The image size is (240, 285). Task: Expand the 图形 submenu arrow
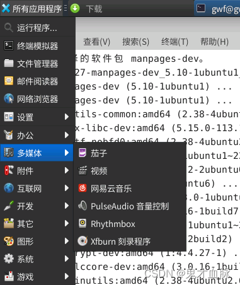67,241
